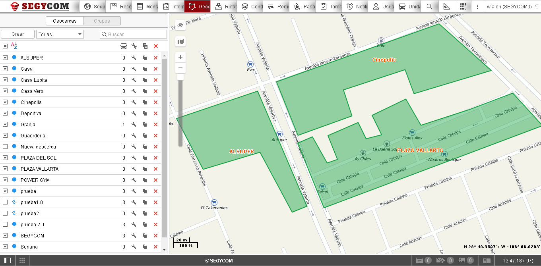Select the POWER GYM geofence name
This screenshot has height=266, width=541.
tap(35, 180)
